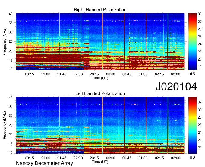Click the 18 dB value on Right Handed colorbar
The image size is (205, 167).
[x=200, y=67]
